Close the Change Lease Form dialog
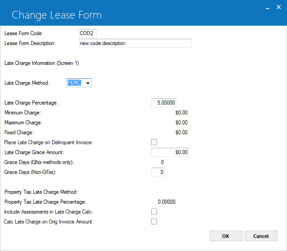Image resolution: width=287 pixels, height=251 pixels. tap(278, 7)
